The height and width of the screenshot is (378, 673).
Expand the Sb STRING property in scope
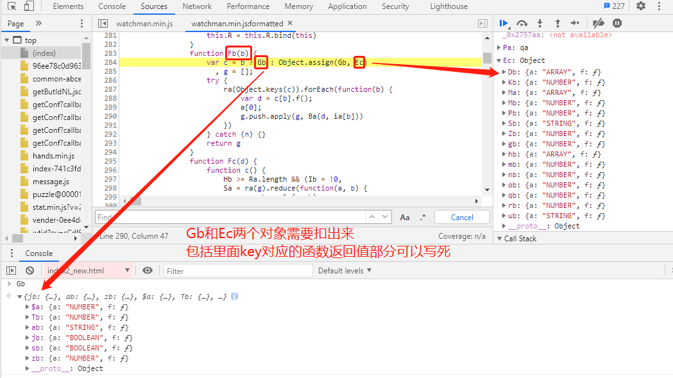504,123
